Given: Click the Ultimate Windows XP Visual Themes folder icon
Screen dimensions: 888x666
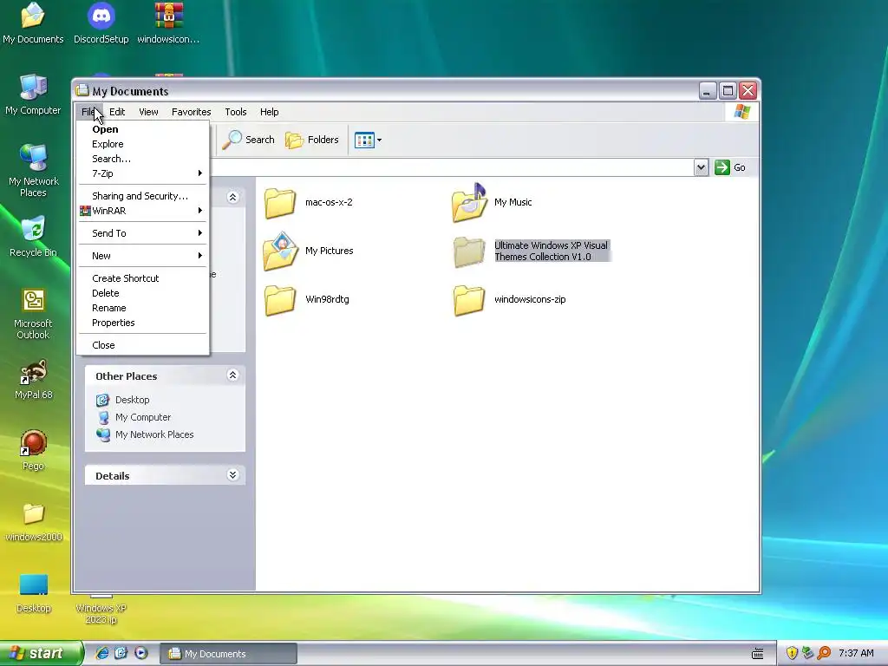Looking at the screenshot, I should click(x=469, y=251).
